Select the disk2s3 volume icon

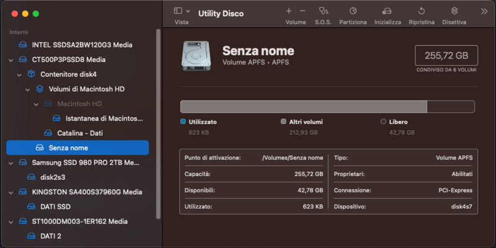(31, 177)
